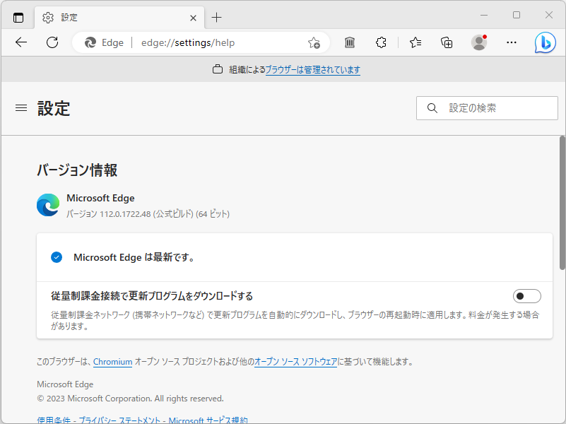This screenshot has height=424, width=566.
Task: Open the settings hamburger menu
Action: [21, 107]
